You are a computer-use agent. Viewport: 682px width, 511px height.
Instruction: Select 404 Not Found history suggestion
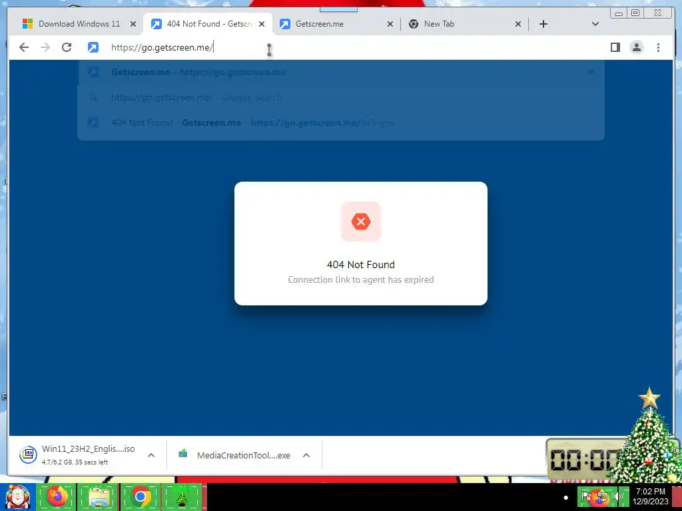tap(341, 122)
